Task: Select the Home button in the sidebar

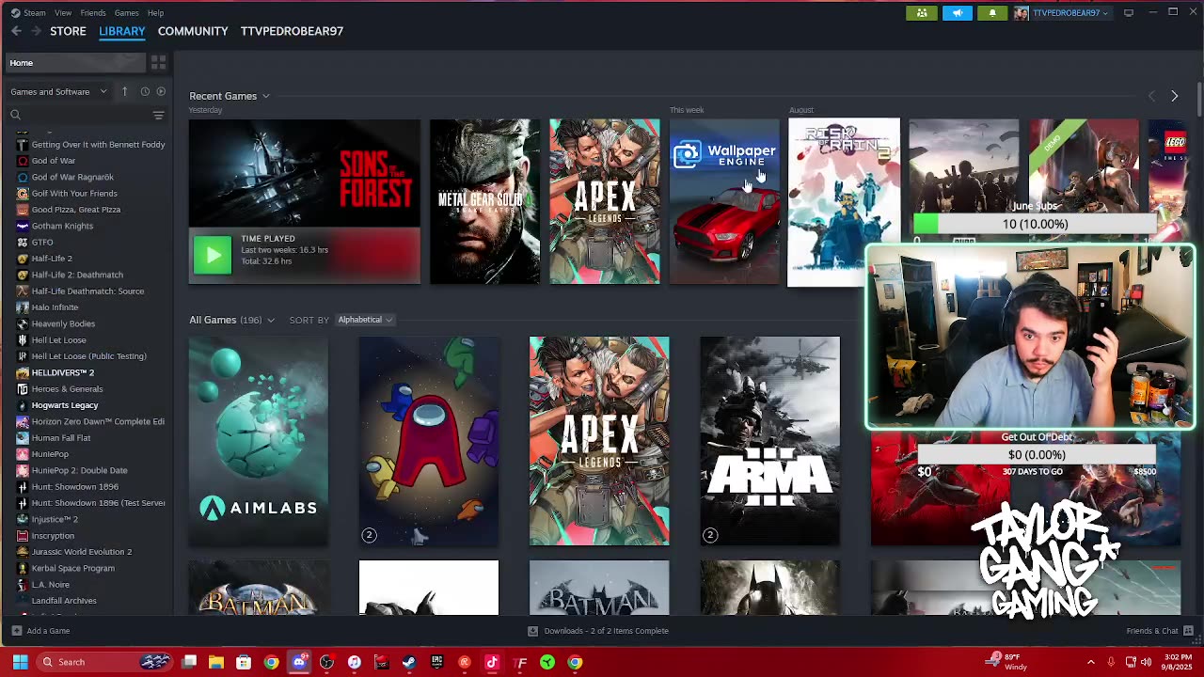Action: [73, 63]
